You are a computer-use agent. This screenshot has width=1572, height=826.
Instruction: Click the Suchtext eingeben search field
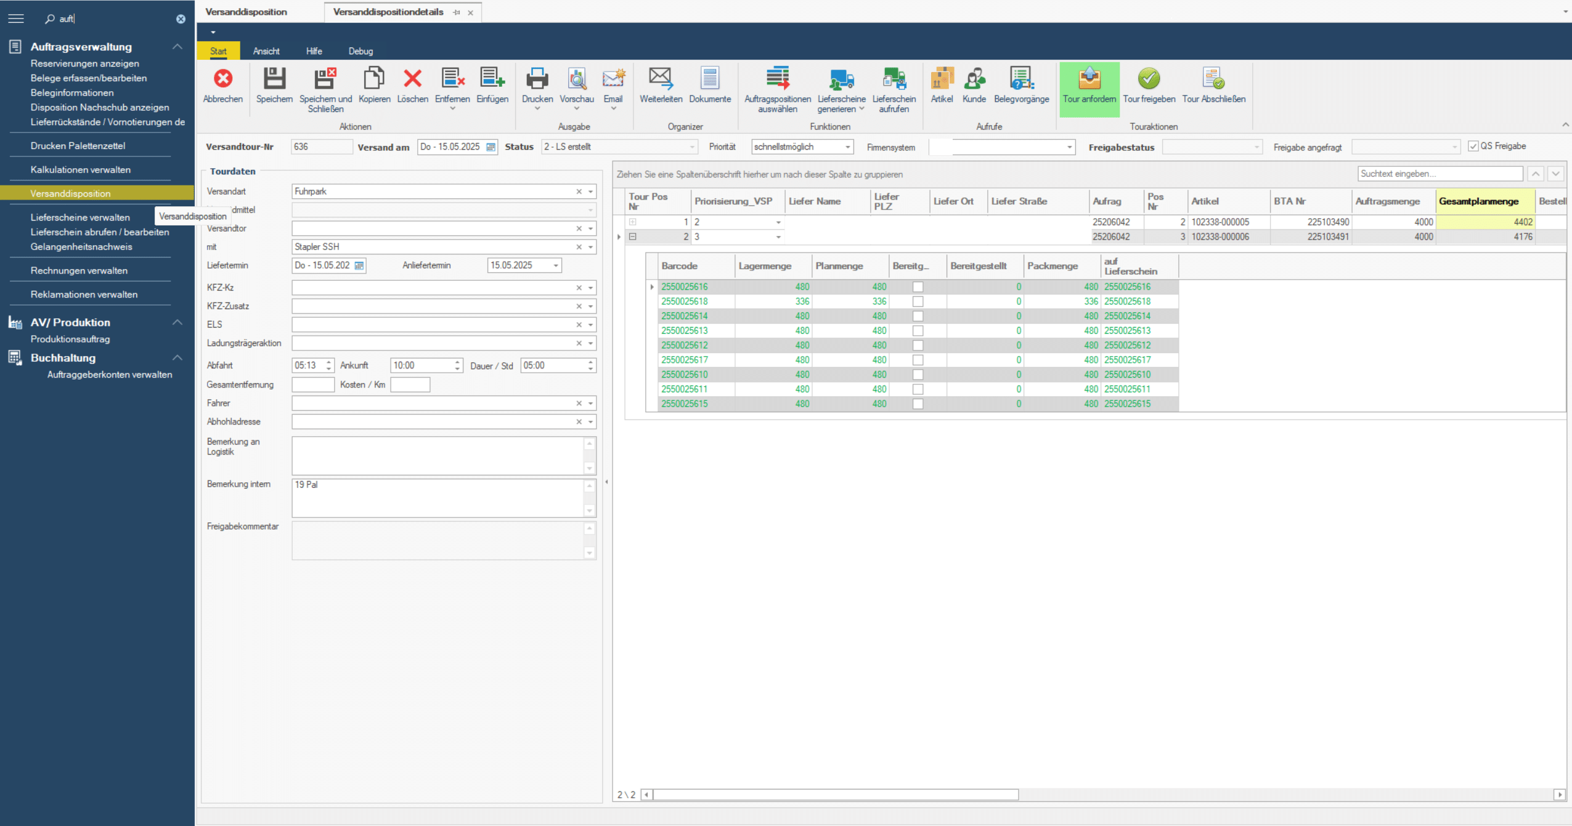tap(1440, 174)
